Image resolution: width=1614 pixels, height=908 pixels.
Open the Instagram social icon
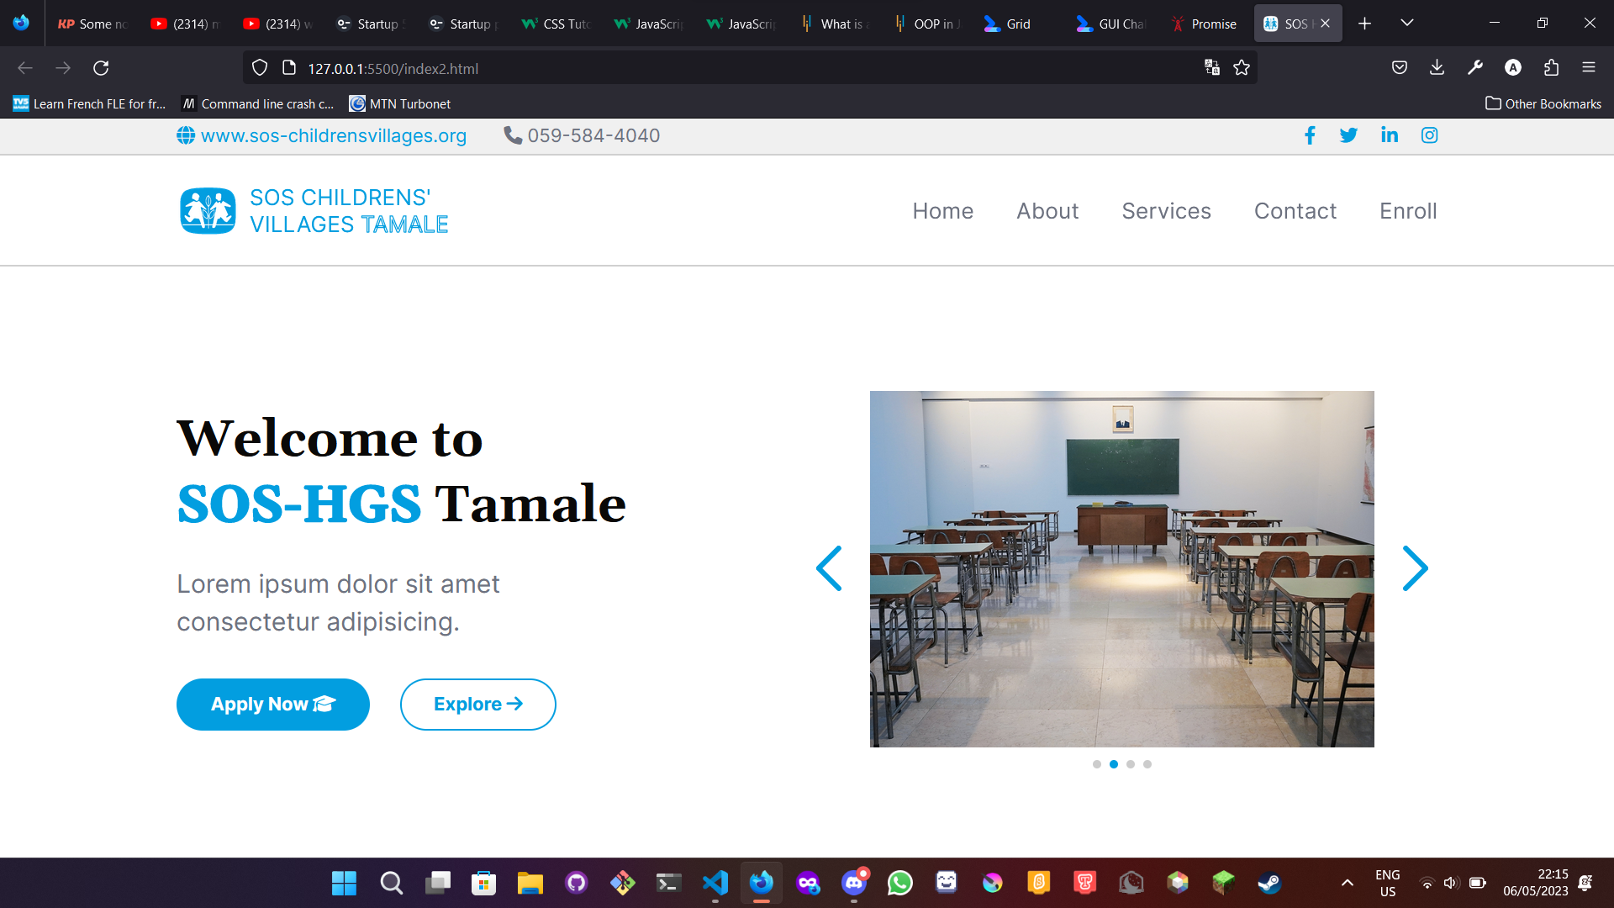1429,135
